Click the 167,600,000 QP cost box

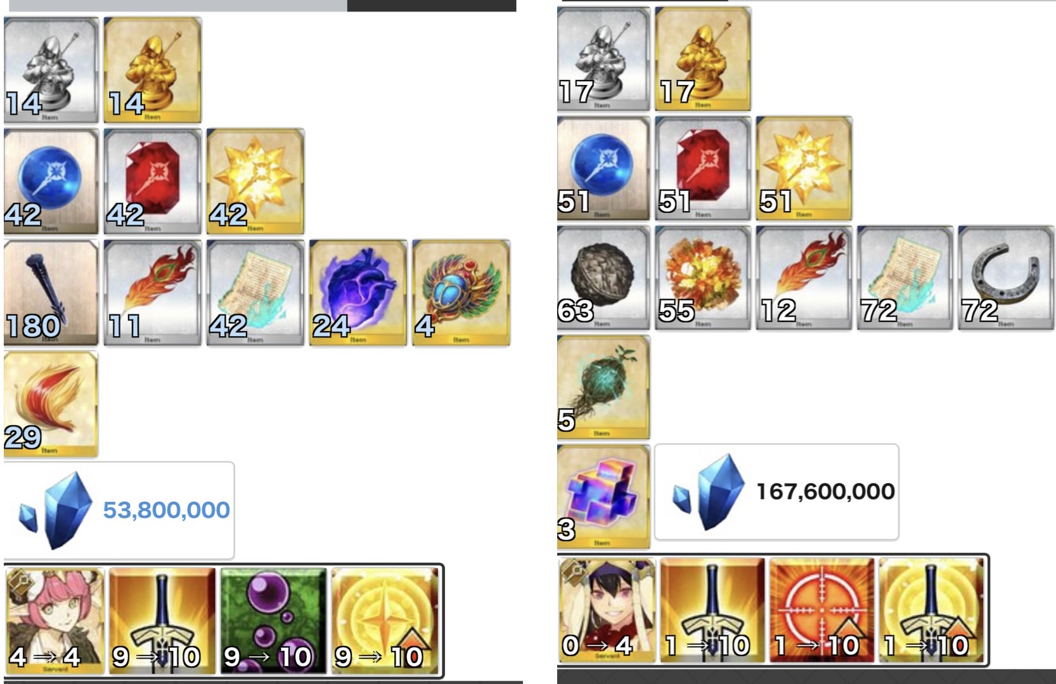[776, 492]
